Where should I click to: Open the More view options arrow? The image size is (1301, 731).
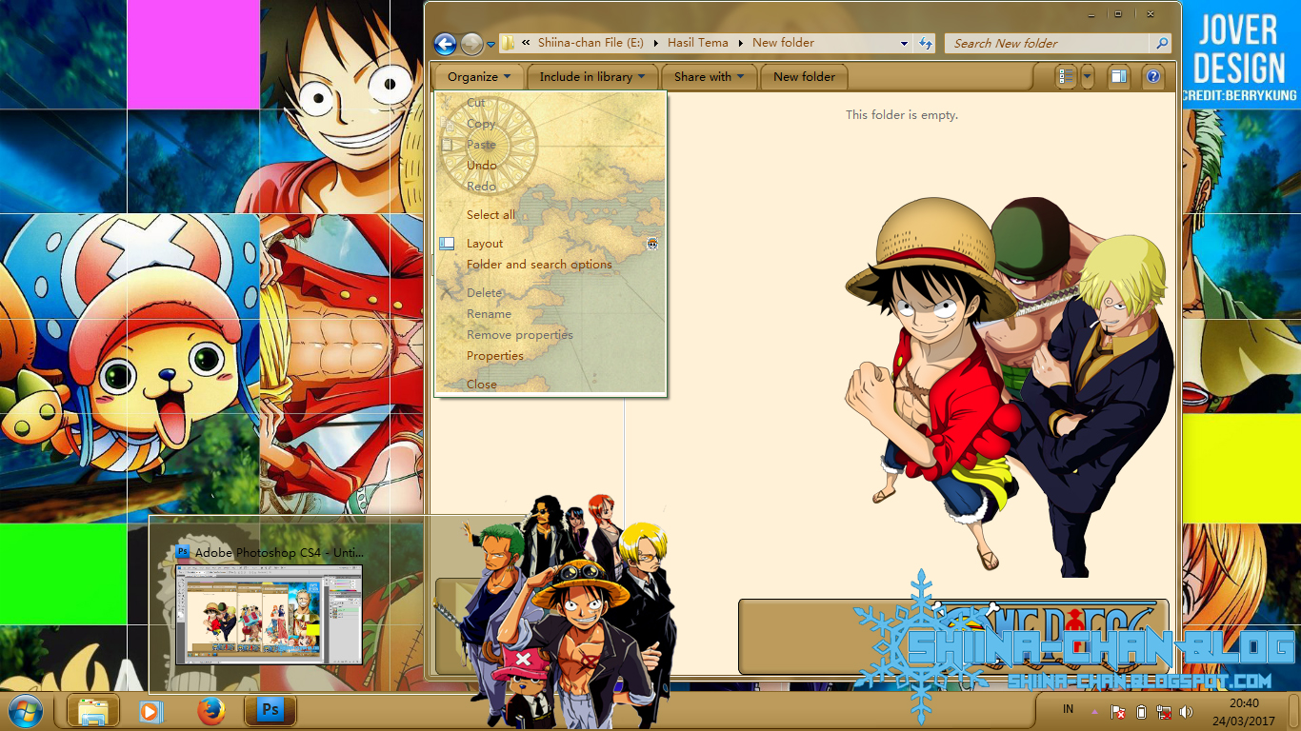[1087, 77]
